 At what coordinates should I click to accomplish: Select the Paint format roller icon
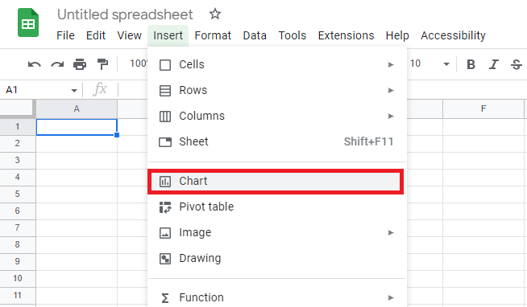coord(102,64)
